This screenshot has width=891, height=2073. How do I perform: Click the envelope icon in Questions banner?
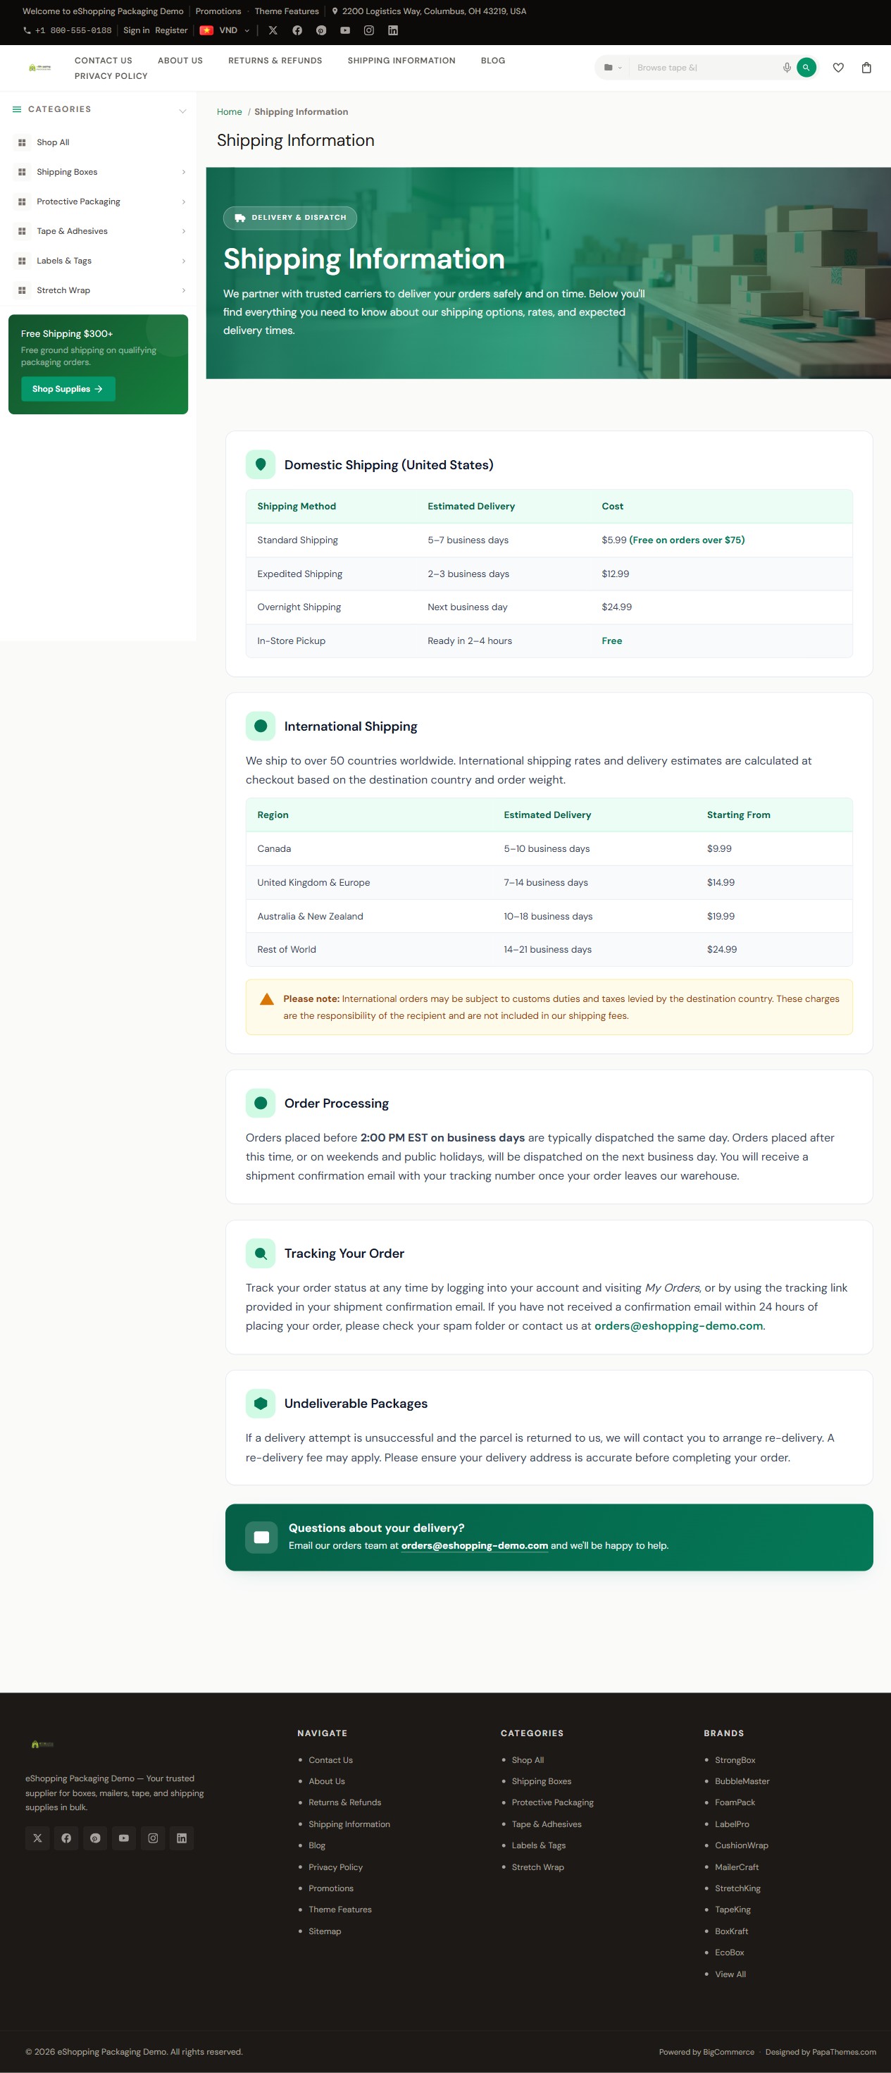(x=261, y=1536)
